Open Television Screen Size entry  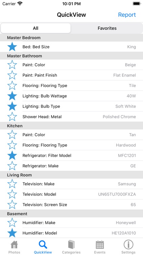pyautogui.click(x=71, y=205)
